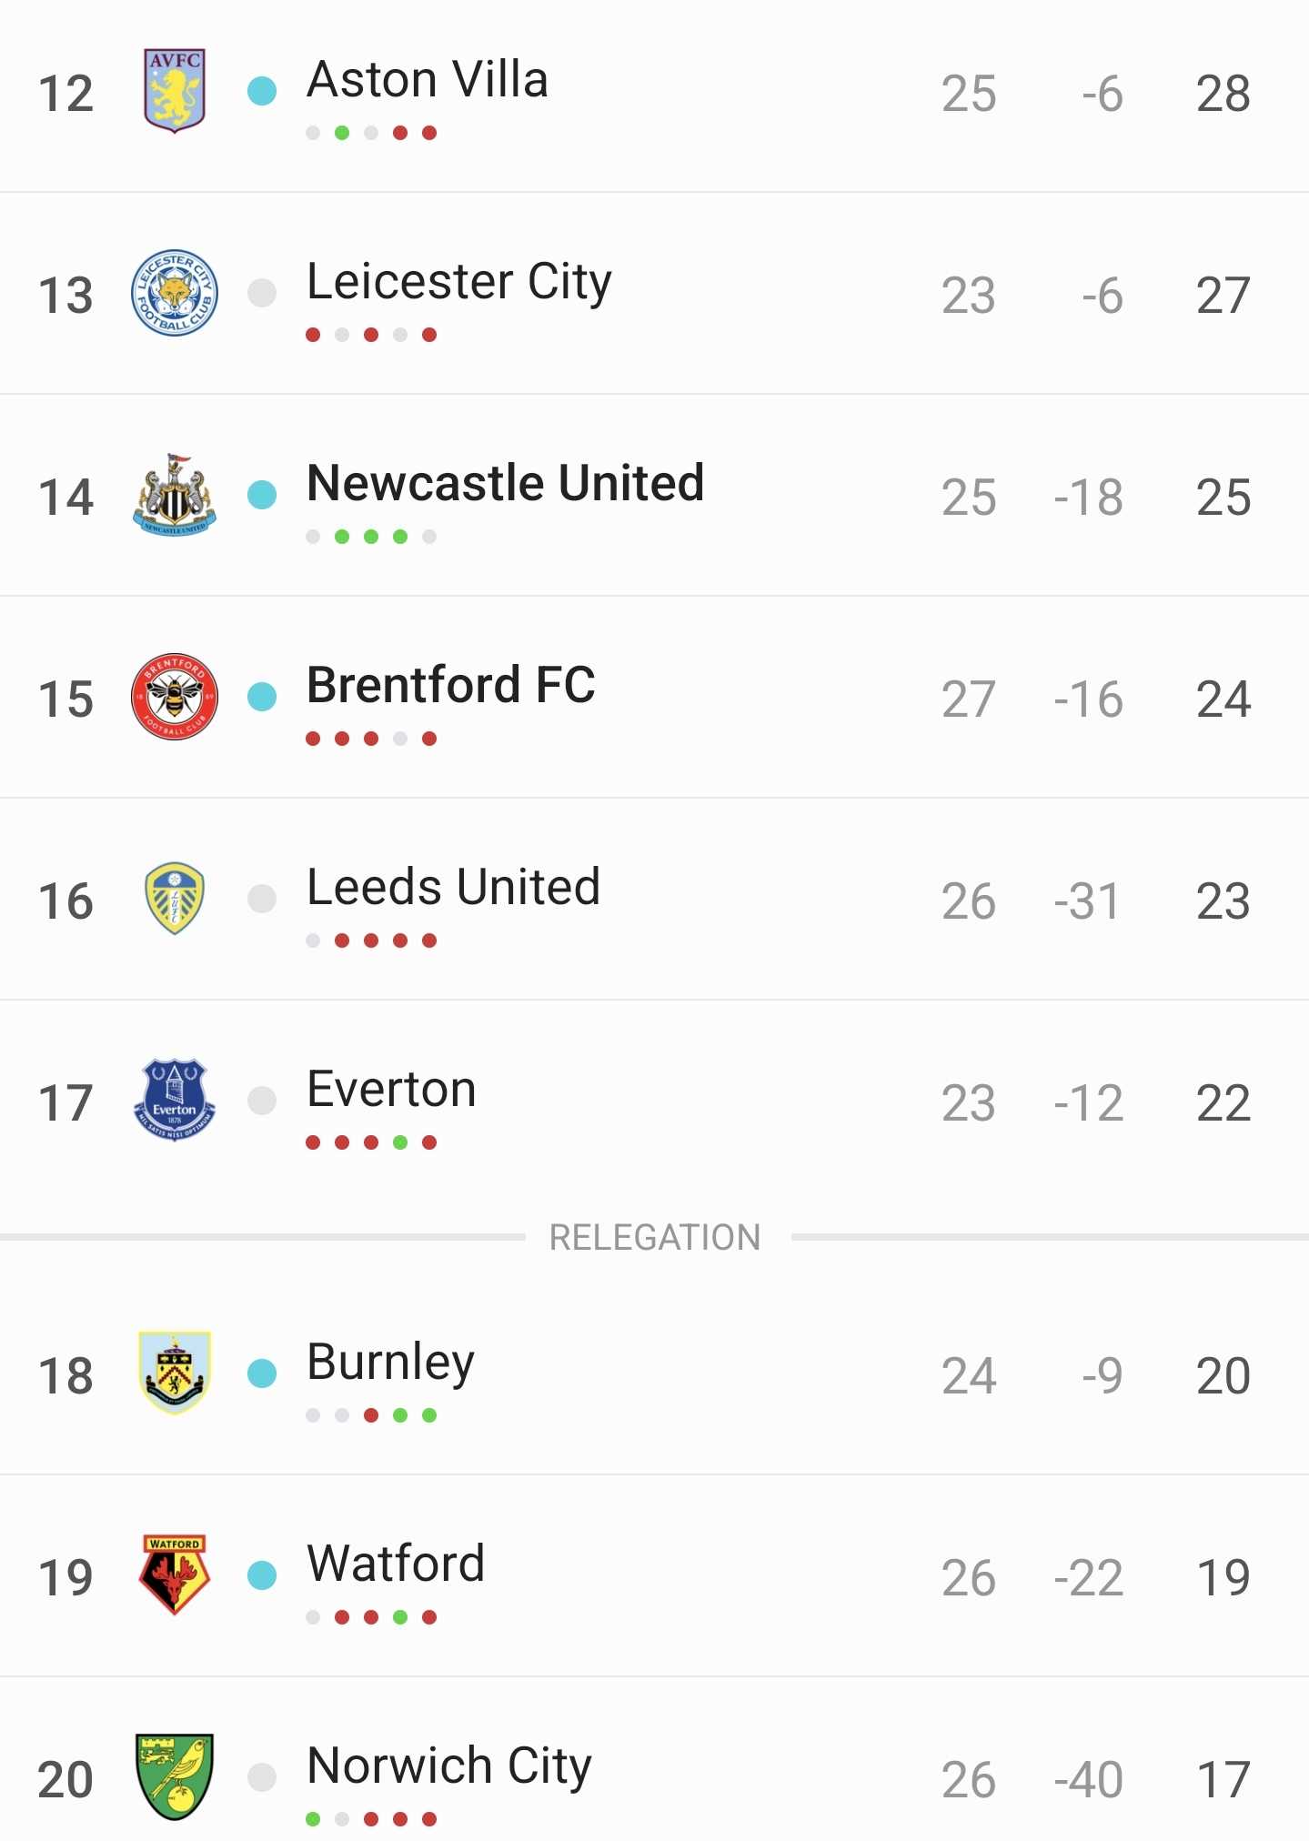Select the Leeds United crest icon
Image resolution: width=1309 pixels, height=1841 pixels.
175,899
